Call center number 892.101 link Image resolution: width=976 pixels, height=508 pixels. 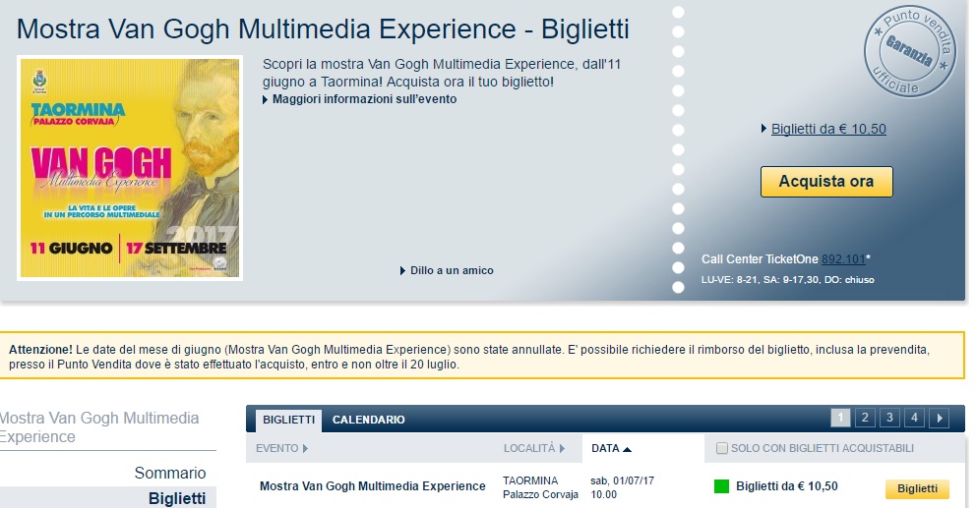tap(843, 259)
